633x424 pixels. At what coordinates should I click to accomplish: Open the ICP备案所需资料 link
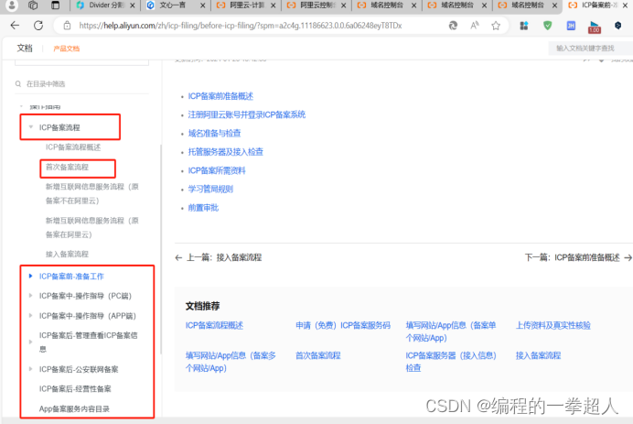217,170
